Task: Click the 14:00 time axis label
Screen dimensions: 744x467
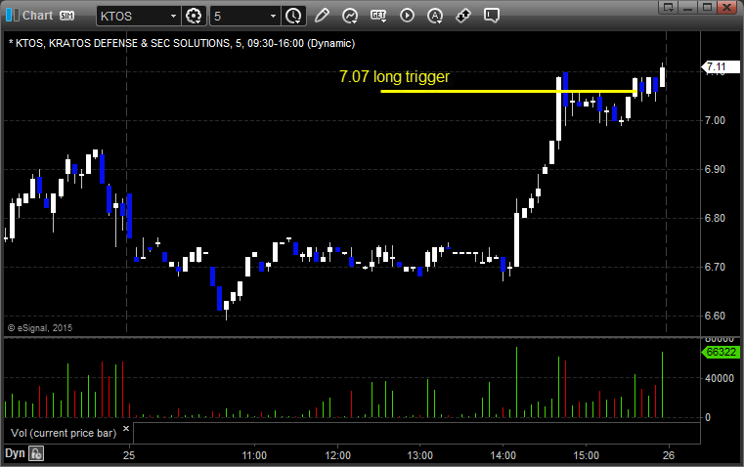Action: [x=503, y=455]
